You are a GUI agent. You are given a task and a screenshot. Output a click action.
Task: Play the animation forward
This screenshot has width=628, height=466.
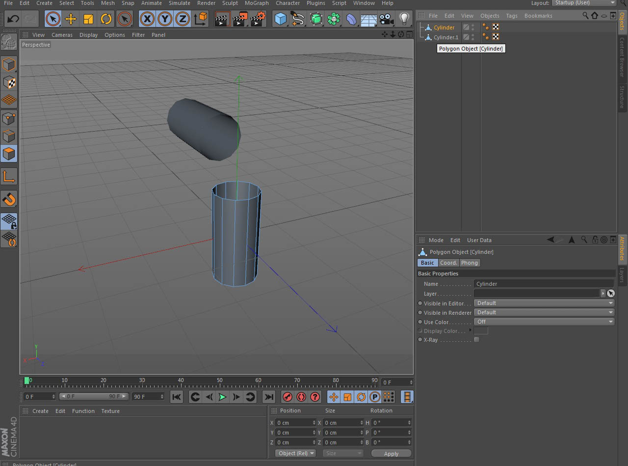pyautogui.click(x=222, y=397)
